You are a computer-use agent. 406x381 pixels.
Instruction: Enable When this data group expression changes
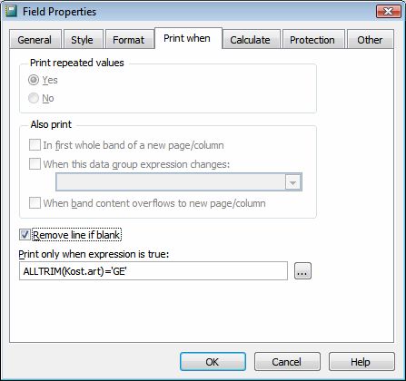pos(35,164)
